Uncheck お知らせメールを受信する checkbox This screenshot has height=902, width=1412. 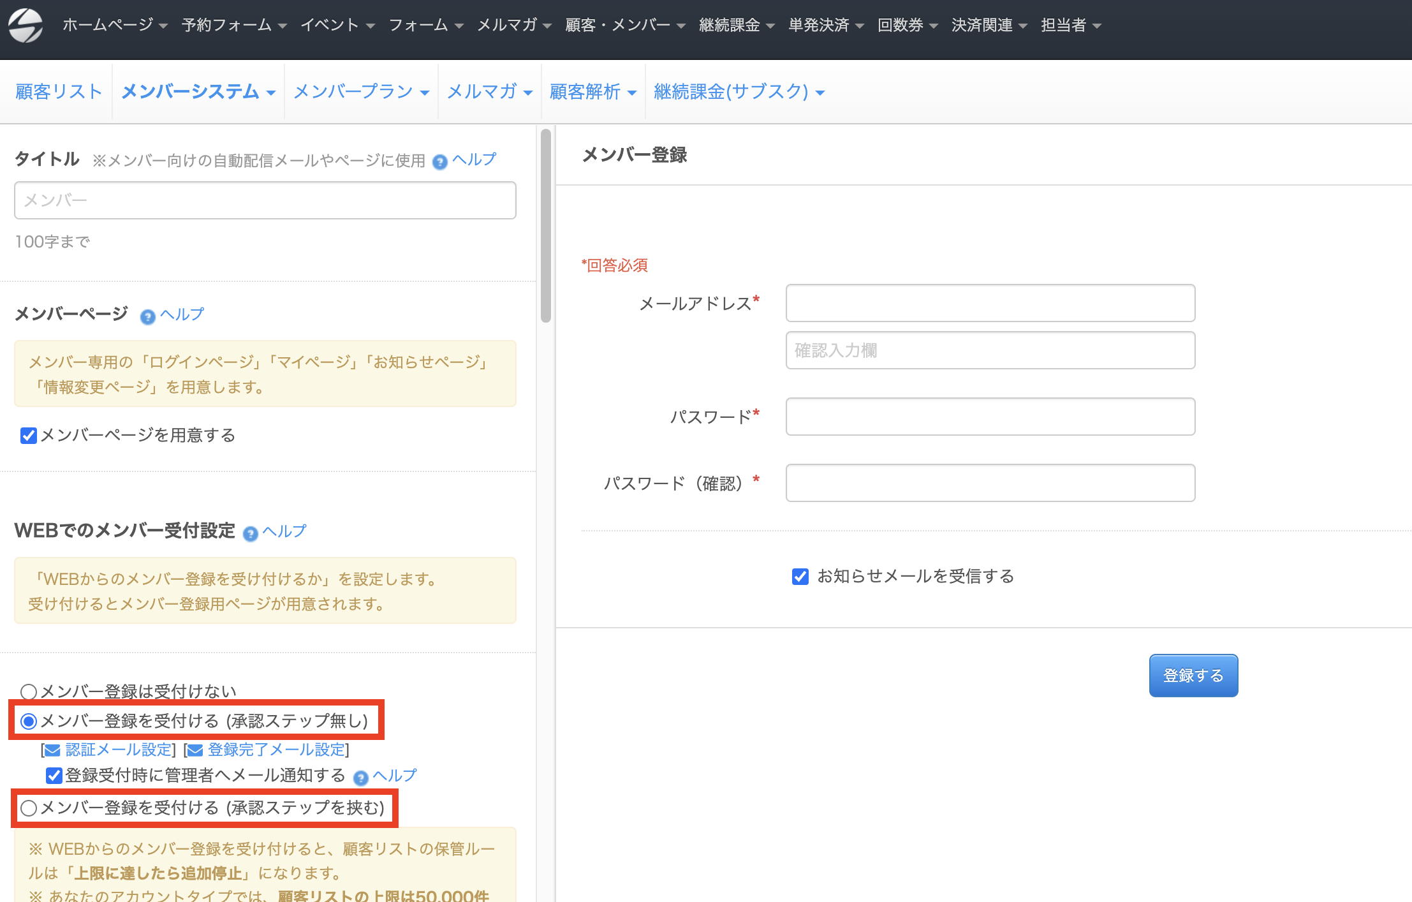(x=800, y=577)
